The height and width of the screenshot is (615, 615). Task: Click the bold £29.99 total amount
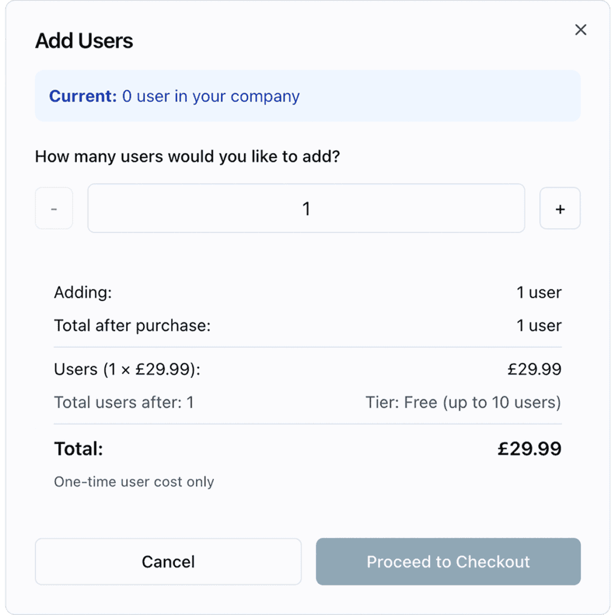coord(529,449)
